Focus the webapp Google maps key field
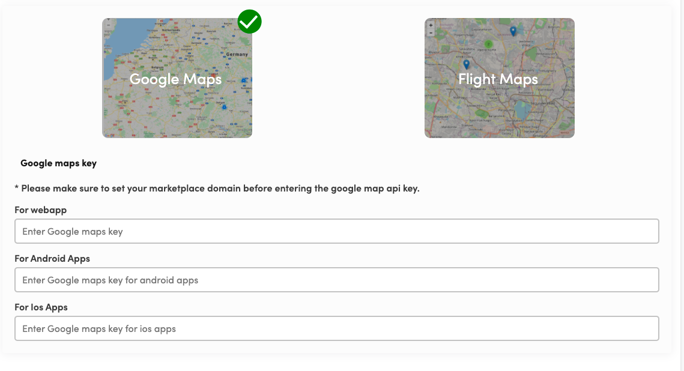The width and height of the screenshot is (684, 371). click(336, 231)
